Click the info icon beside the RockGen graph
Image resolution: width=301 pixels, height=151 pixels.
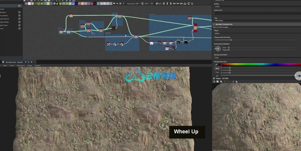point(19,12)
